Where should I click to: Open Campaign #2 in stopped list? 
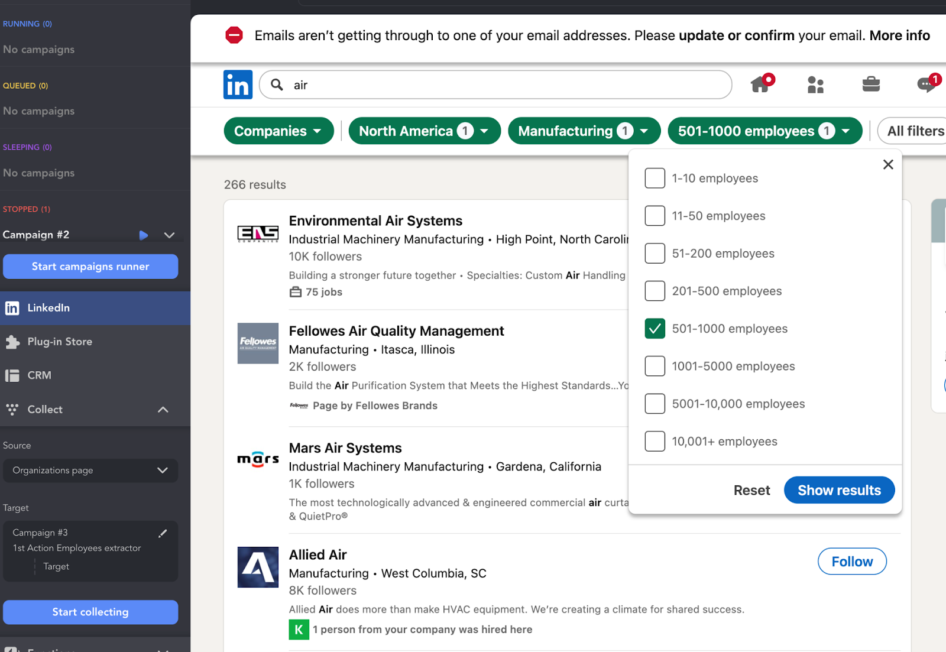(36, 235)
